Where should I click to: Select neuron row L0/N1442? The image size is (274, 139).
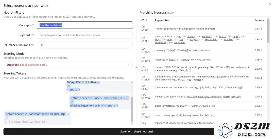point(203,69)
